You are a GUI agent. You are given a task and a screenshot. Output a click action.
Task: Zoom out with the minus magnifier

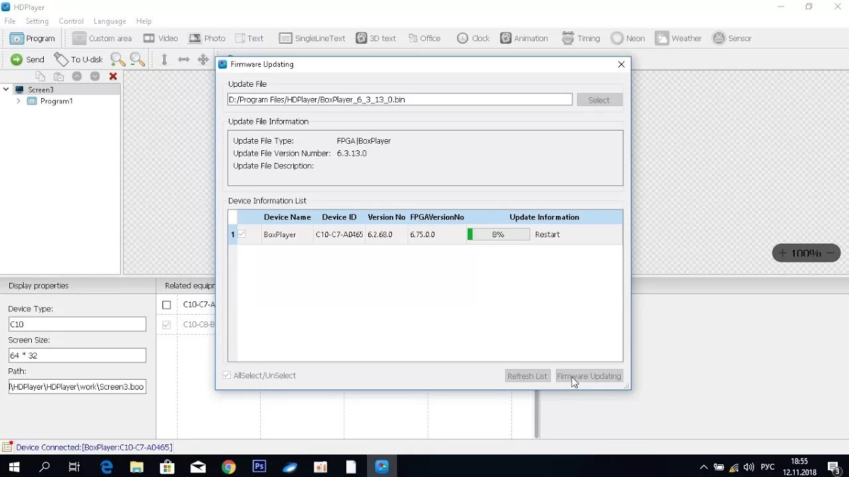[x=137, y=60]
